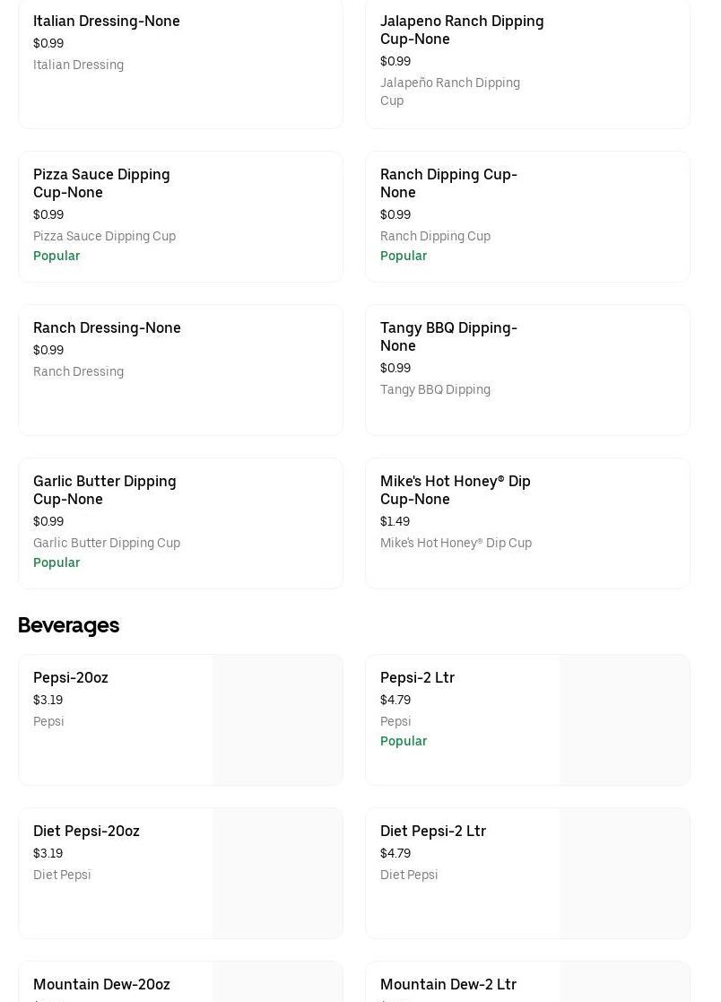721x1002 pixels.
Task: Select the Ranch Dressing-None item
Action: click(x=107, y=328)
